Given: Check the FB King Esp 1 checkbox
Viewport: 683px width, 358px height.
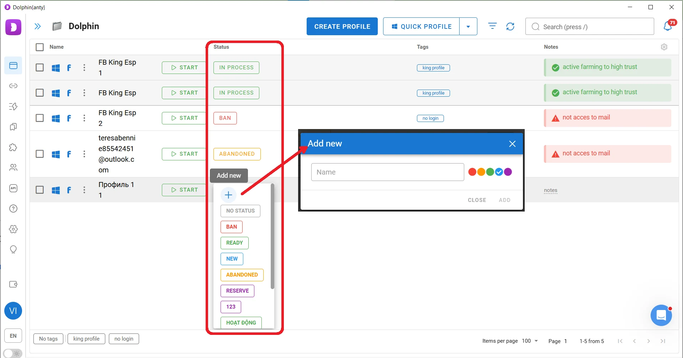Looking at the screenshot, I should [40, 68].
